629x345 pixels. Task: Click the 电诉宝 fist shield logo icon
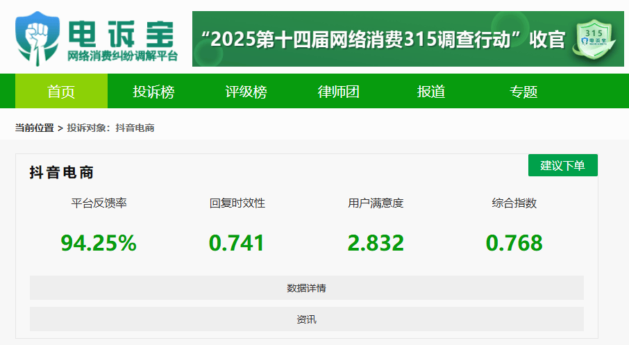37,37
